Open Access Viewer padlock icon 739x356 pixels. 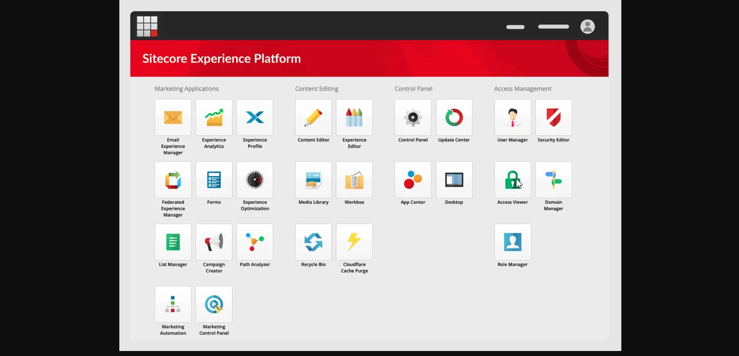(x=513, y=180)
